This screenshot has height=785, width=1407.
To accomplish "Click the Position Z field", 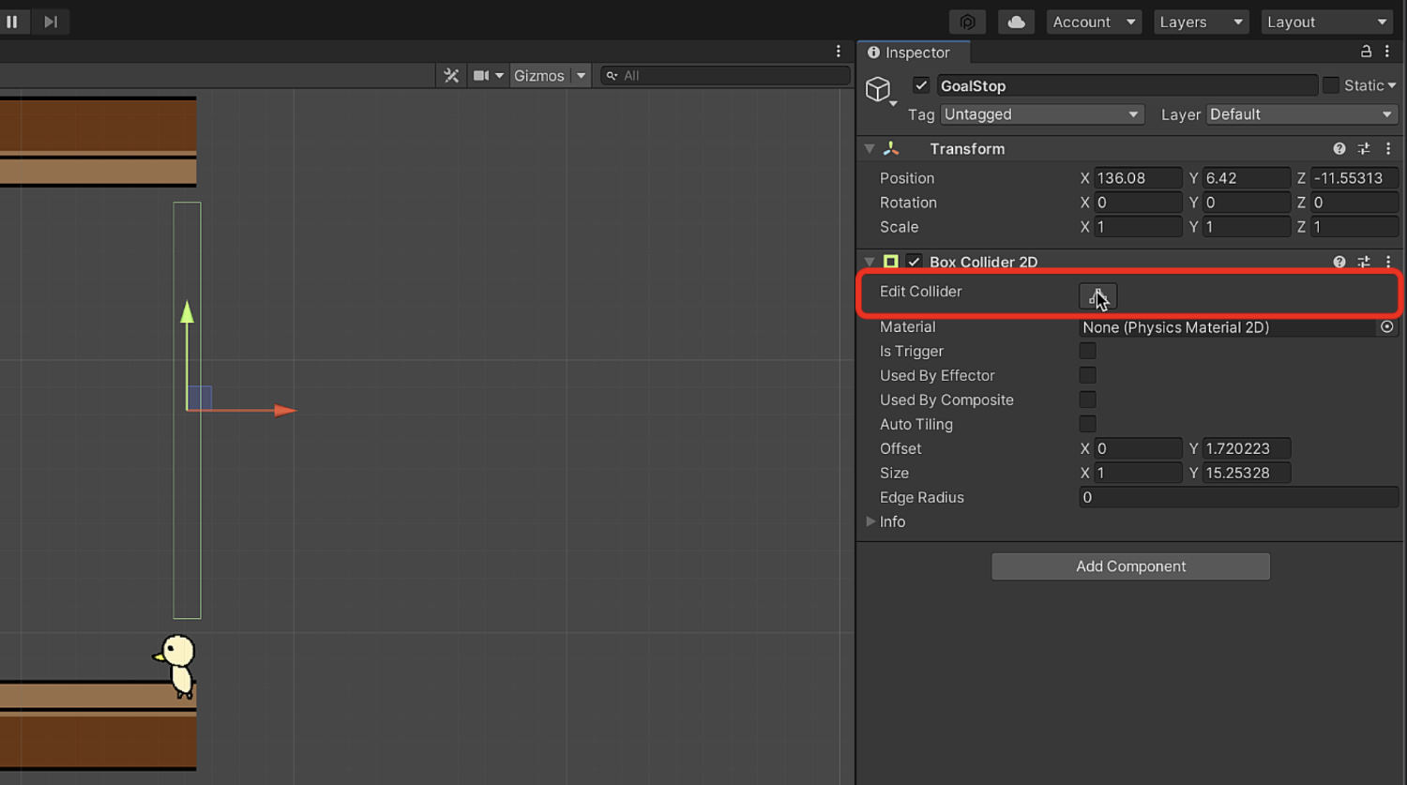I will pyautogui.click(x=1354, y=178).
